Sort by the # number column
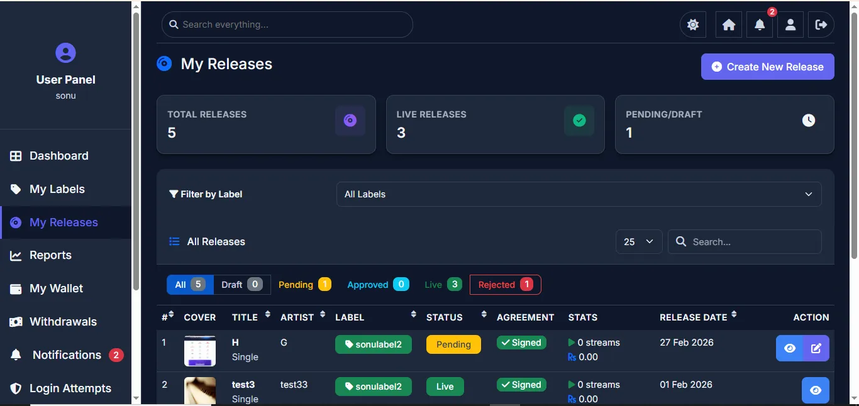The height and width of the screenshot is (406, 859). click(171, 314)
